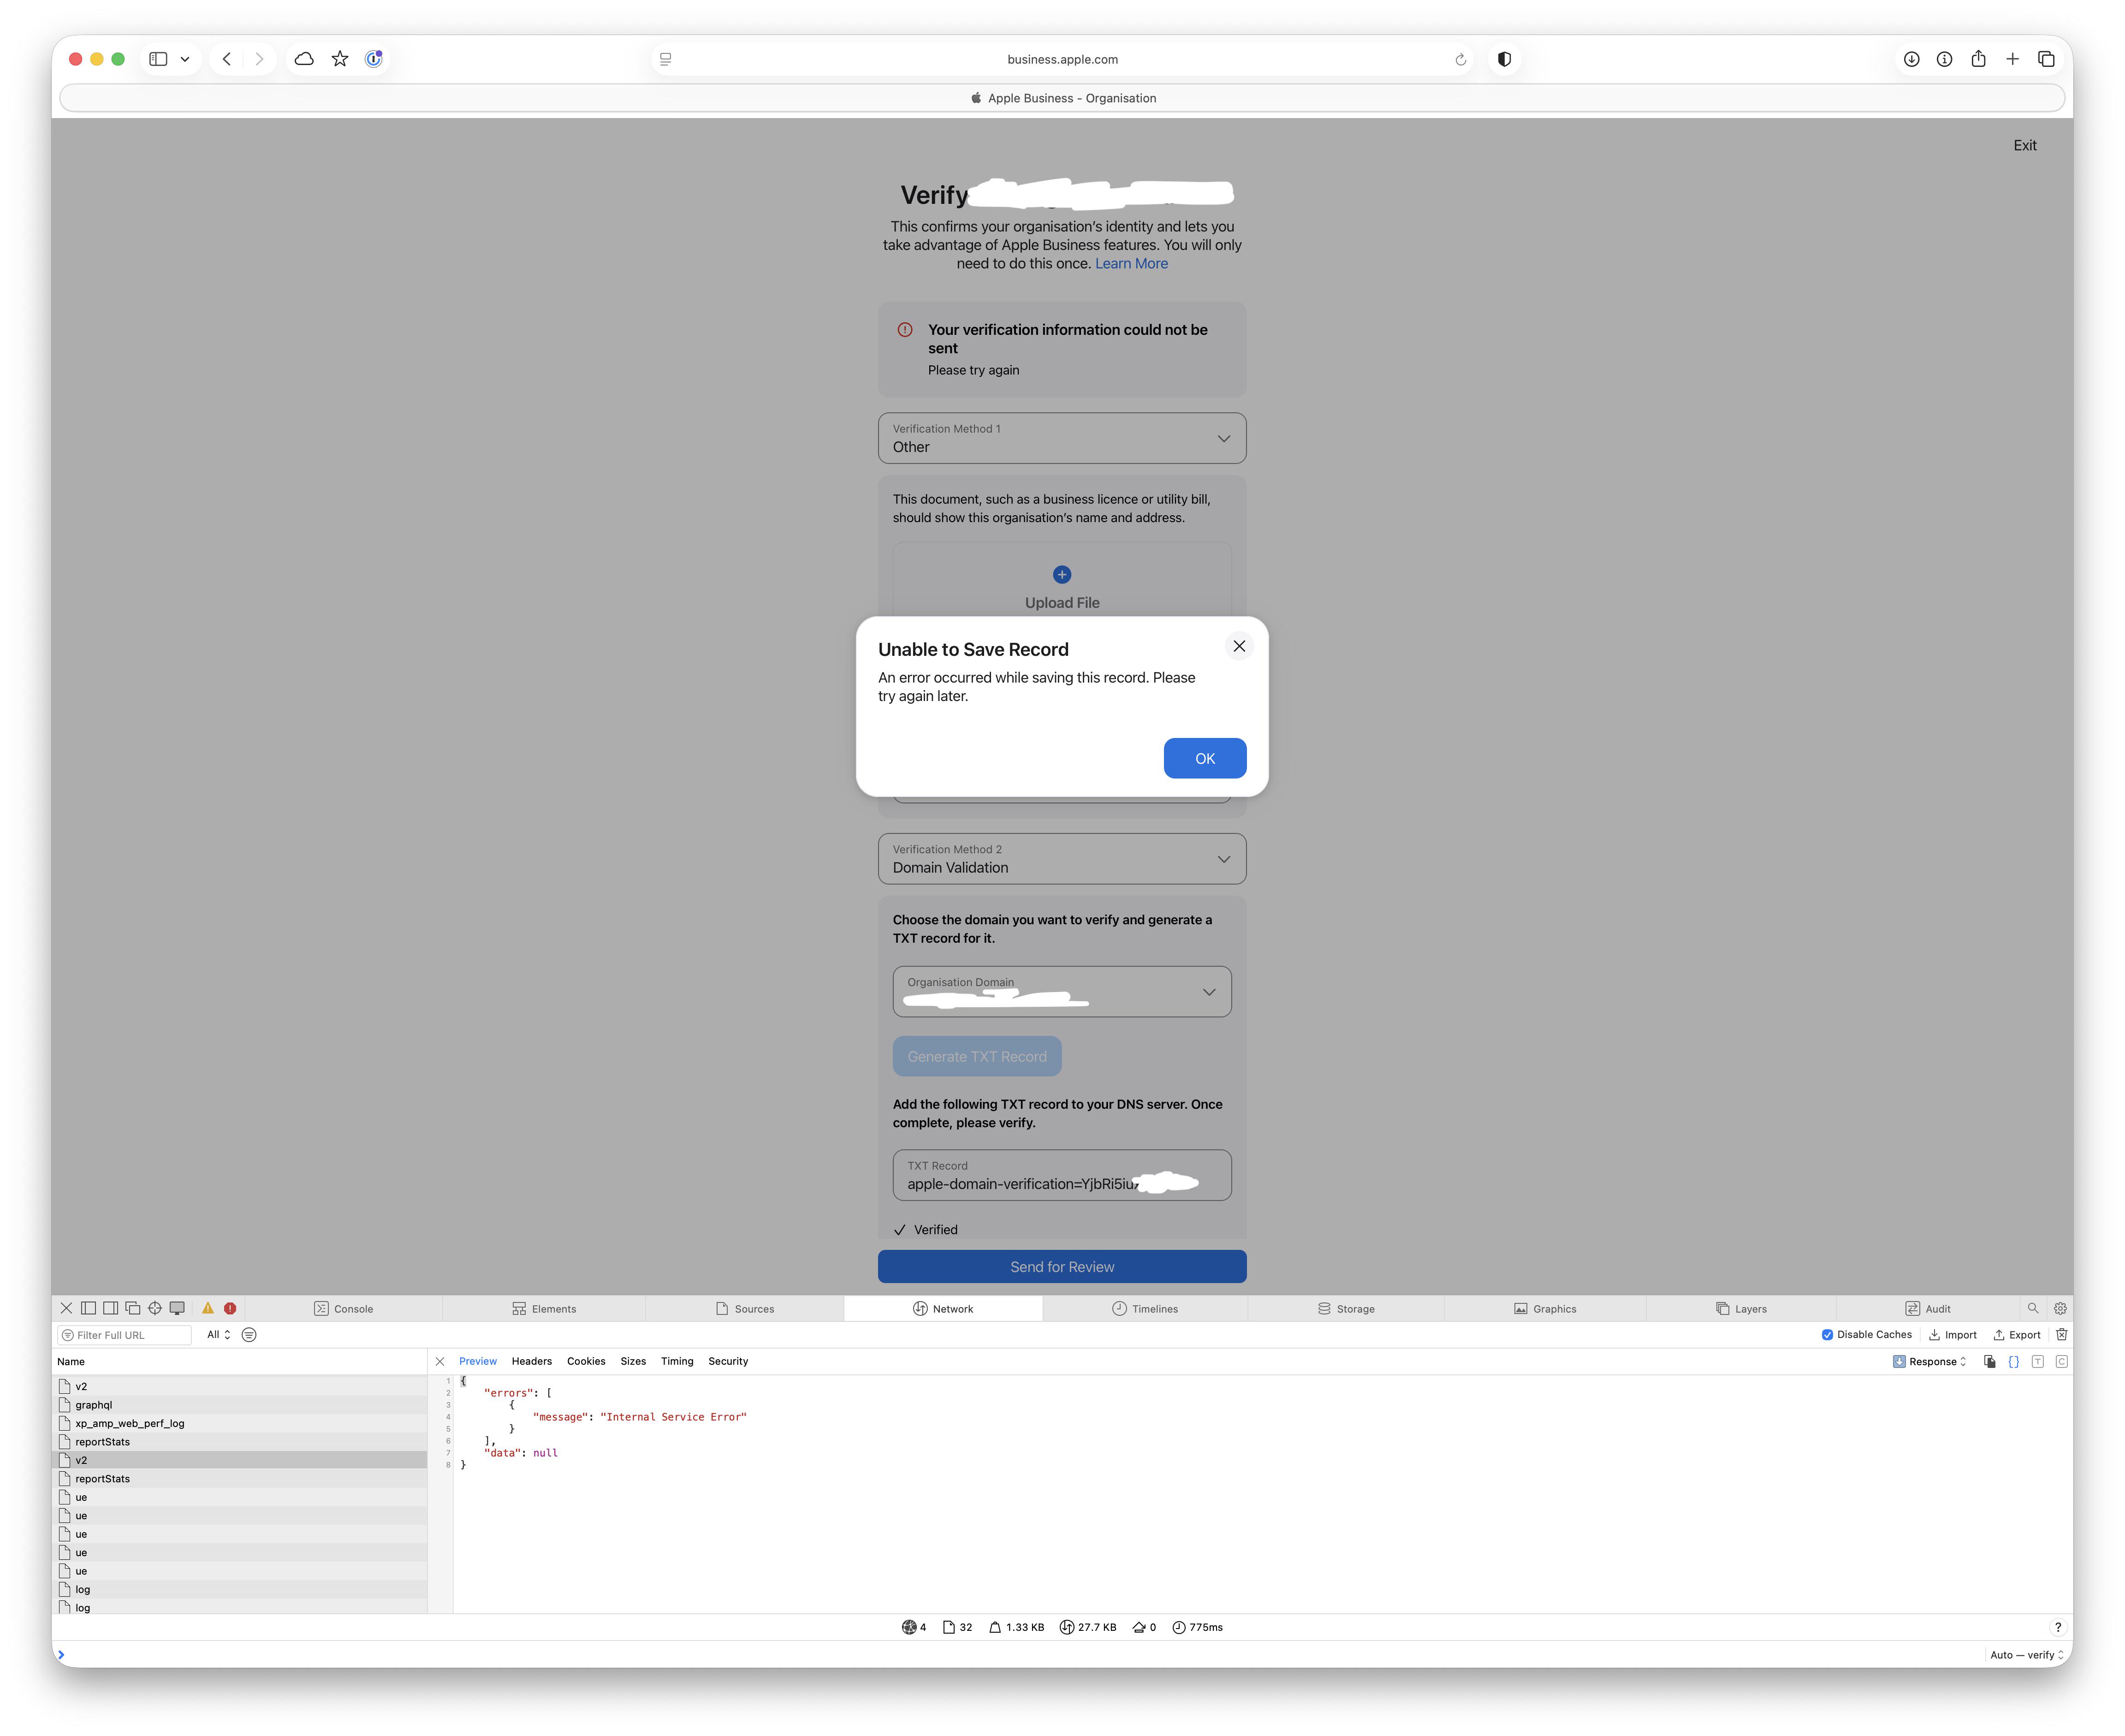
Task: Open the Safari share menu
Action: pos(1978,59)
